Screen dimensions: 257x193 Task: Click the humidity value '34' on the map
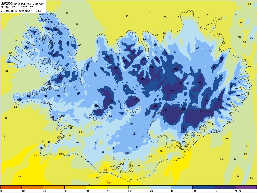click(105, 170)
